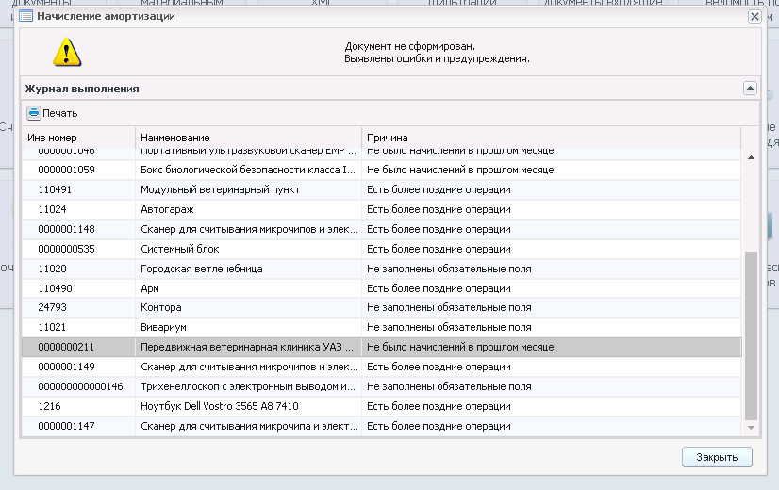This screenshot has height=490, width=779.
Task: Click the Печать printer icon
Action: pyautogui.click(x=34, y=113)
